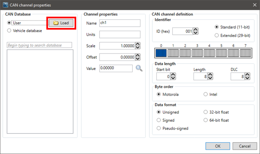The width and height of the screenshot is (260, 154).
Task: Click the Offset value field
Action: 117,57
